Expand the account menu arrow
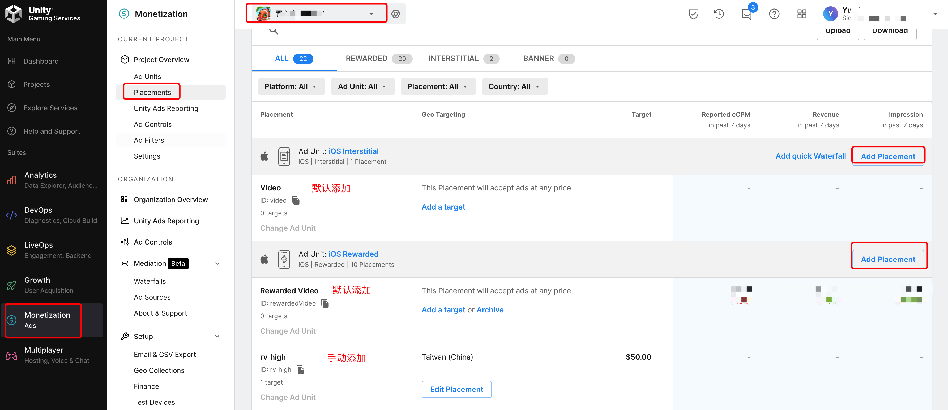 [935, 14]
